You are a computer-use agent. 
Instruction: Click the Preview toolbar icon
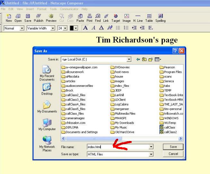[x=51, y=18]
